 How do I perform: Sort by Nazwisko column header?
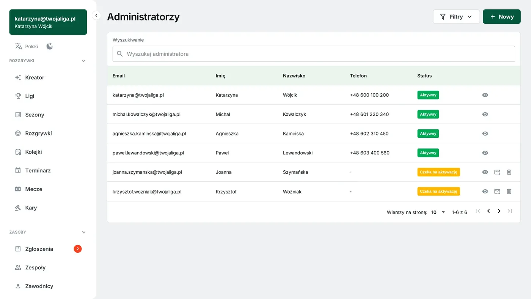(294, 76)
